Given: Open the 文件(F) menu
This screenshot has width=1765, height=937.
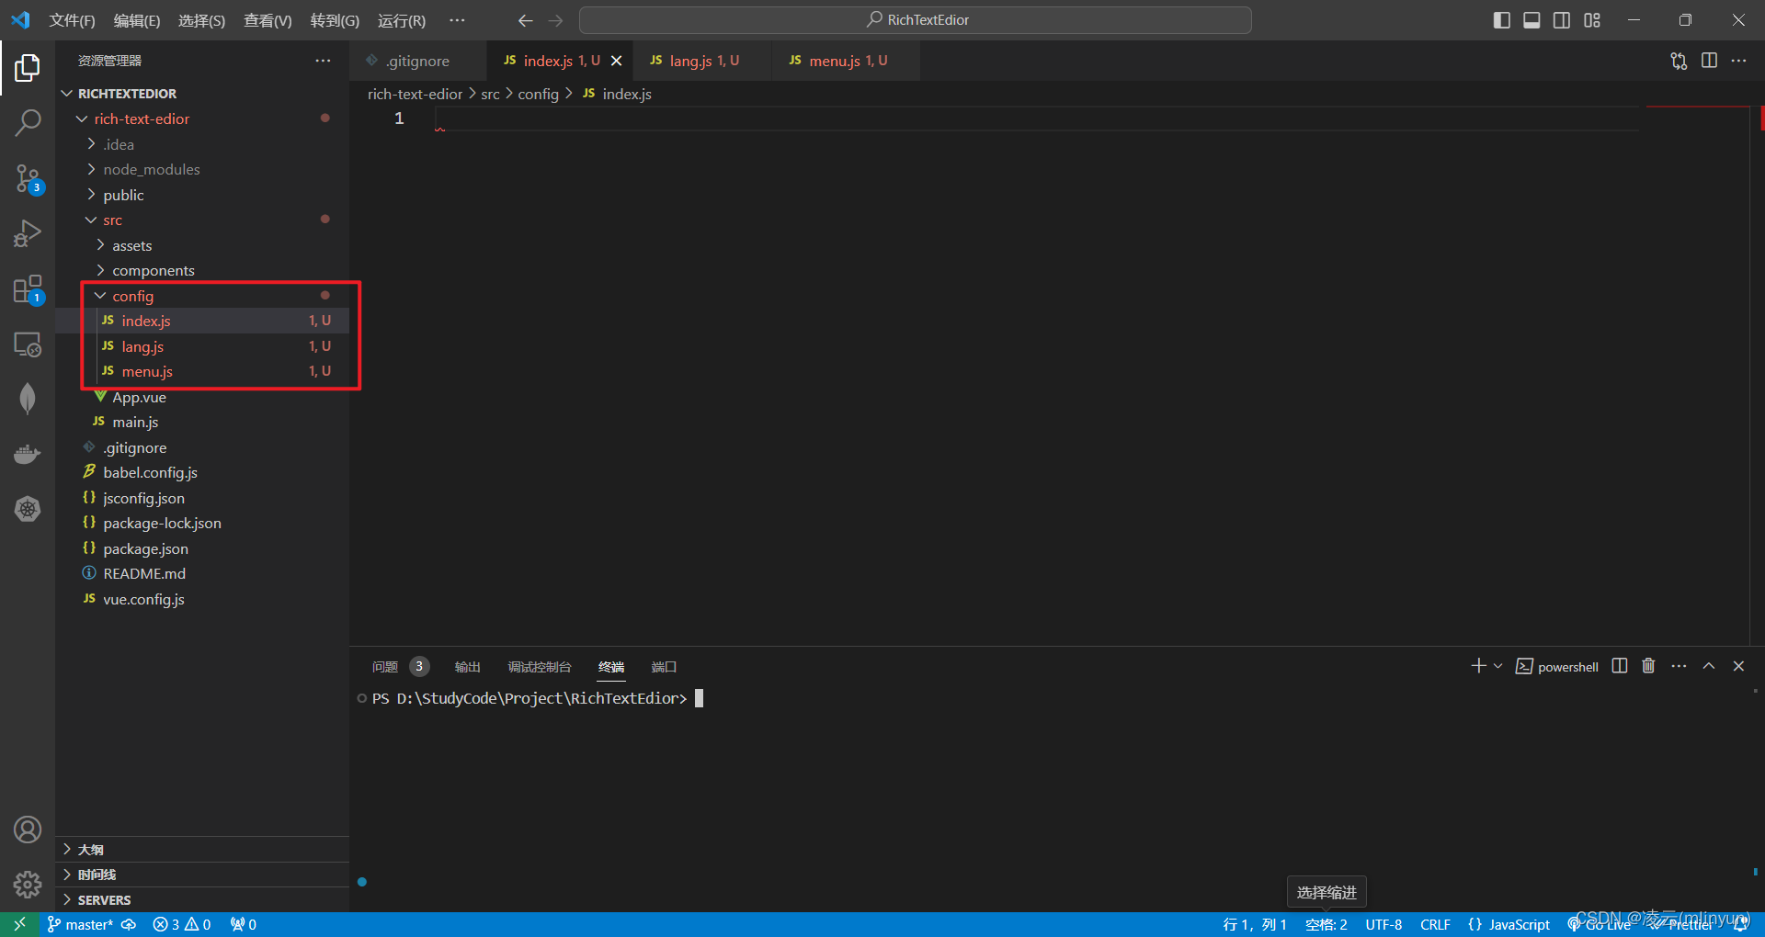Looking at the screenshot, I should [x=72, y=20].
